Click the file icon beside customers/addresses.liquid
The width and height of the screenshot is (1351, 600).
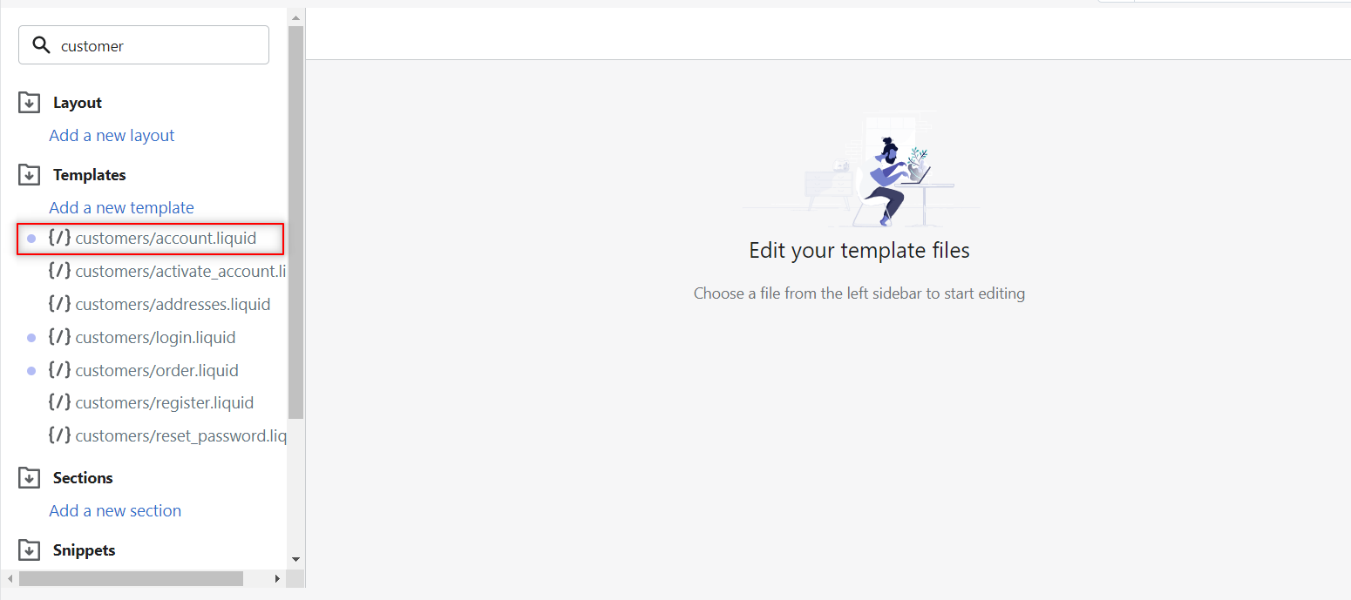[x=59, y=305]
